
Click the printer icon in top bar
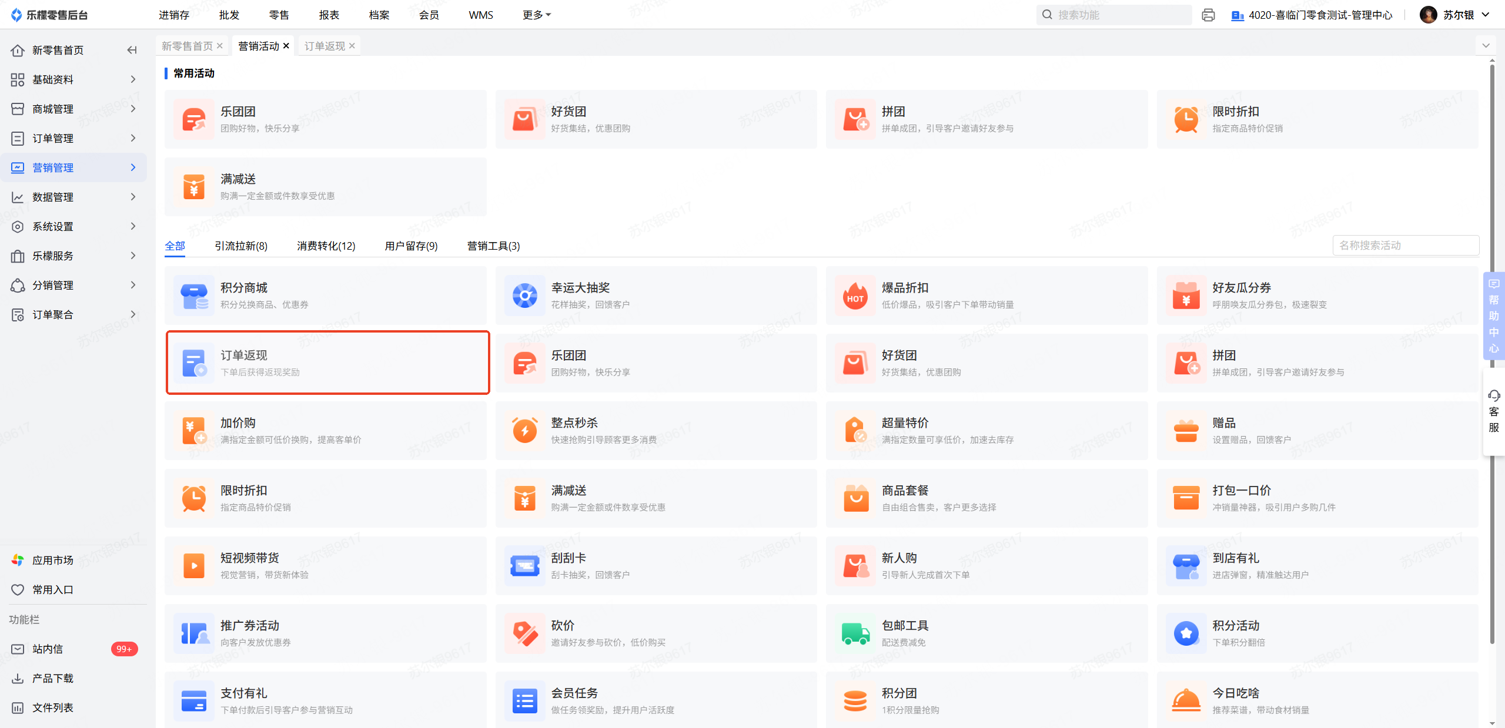click(x=1208, y=15)
